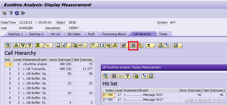227x105 pixels.
Task: Click the '>Runtime analysis' statement cell
Action: click(x=35, y=64)
